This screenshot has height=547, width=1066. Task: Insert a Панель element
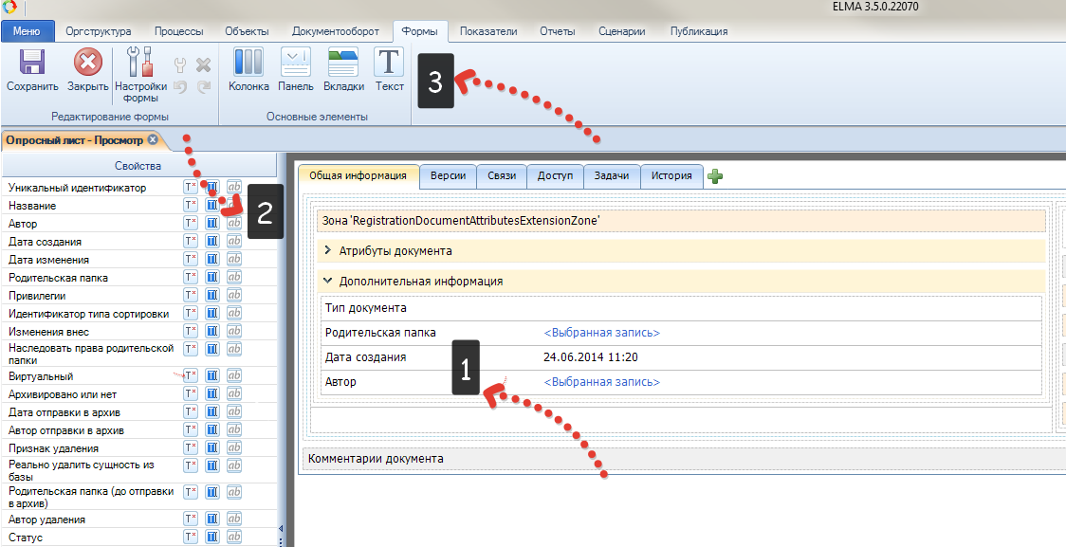click(296, 64)
